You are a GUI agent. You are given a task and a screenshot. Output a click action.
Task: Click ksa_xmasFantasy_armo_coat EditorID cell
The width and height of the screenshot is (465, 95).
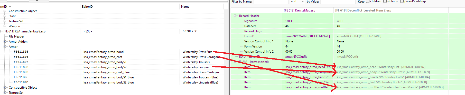pyautogui.click(x=103, y=57)
